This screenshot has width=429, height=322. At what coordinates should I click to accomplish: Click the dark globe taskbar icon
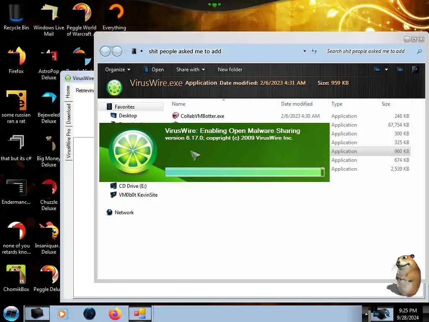coord(89,314)
